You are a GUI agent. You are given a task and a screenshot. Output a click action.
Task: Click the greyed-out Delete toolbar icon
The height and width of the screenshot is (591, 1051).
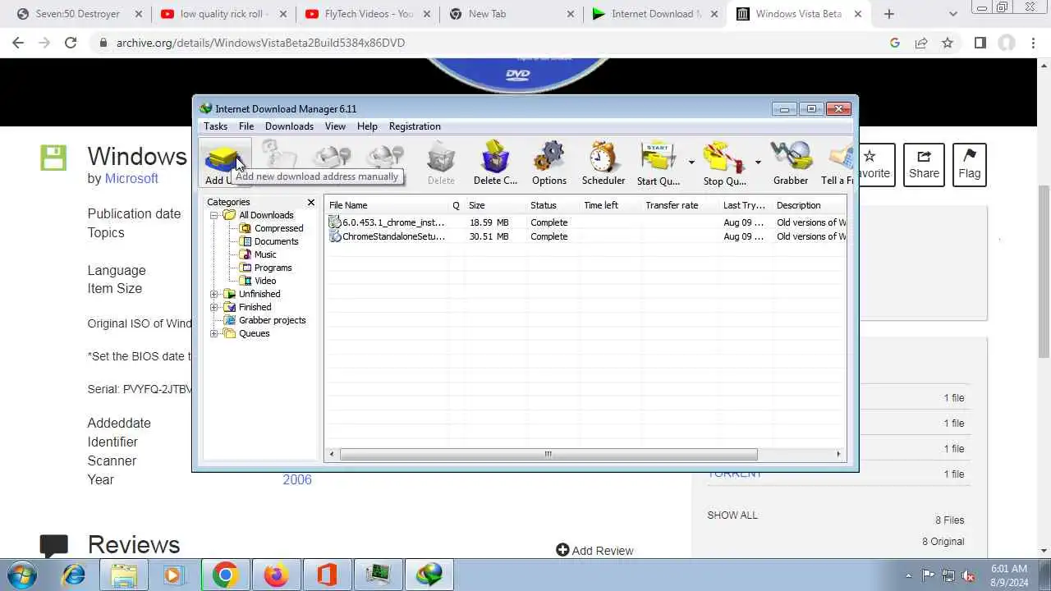point(441,156)
